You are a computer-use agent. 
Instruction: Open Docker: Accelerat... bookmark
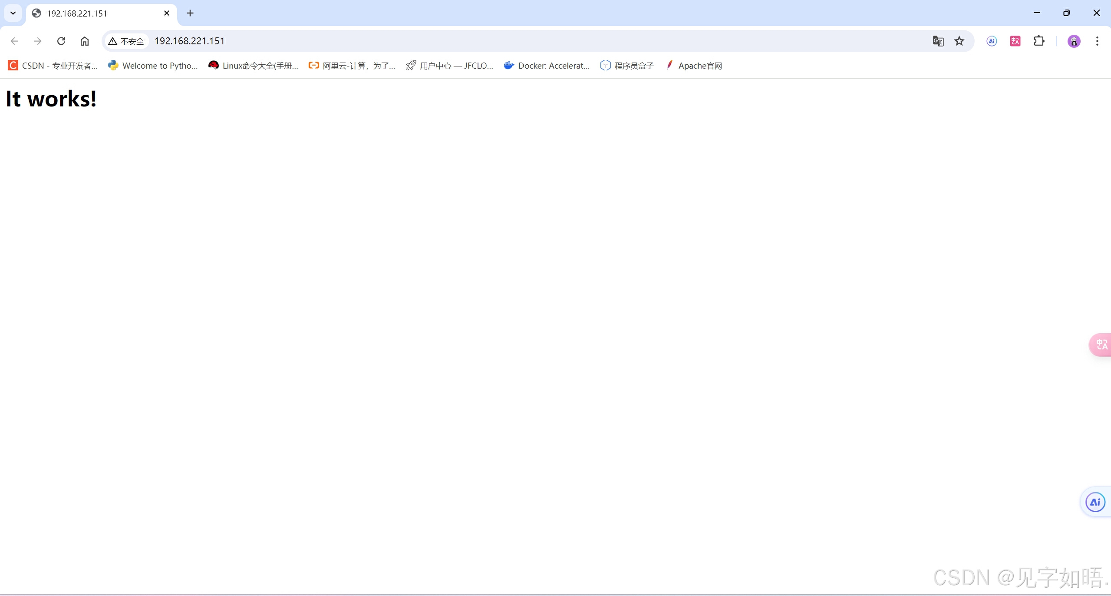pyautogui.click(x=547, y=66)
